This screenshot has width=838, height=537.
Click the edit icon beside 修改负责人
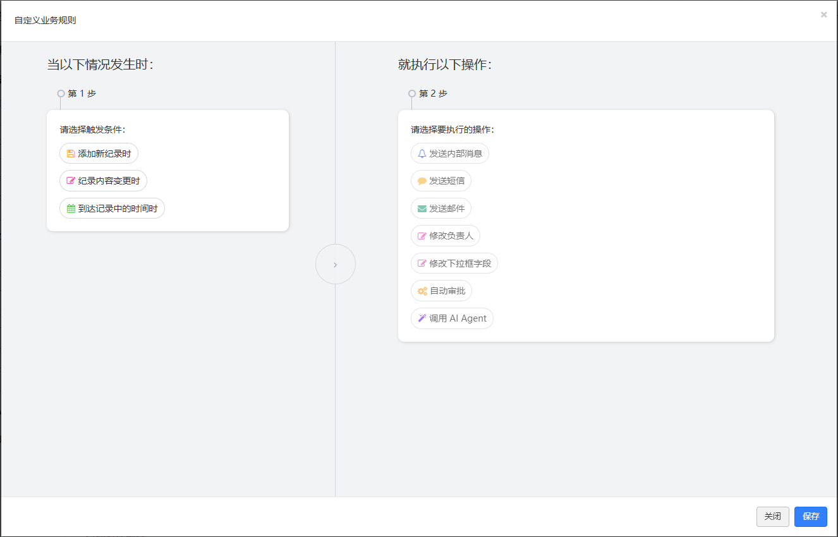coord(422,236)
